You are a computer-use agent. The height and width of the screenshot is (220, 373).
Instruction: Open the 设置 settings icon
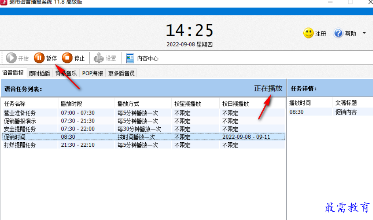pyautogui.click(x=99, y=58)
